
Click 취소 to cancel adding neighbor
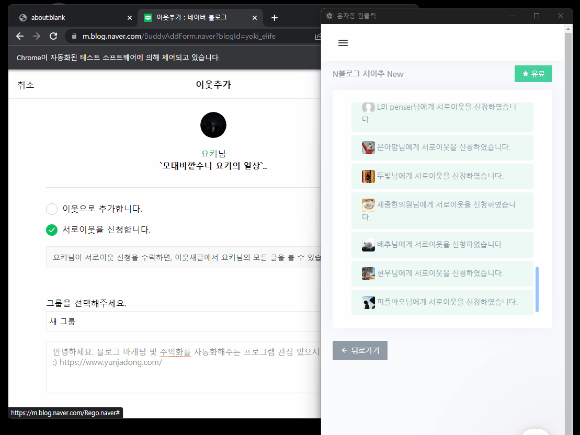coord(26,85)
